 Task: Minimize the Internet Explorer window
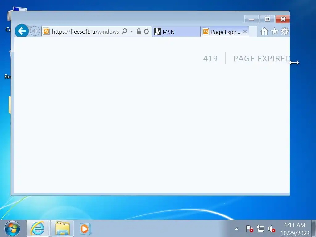coord(252,19)
